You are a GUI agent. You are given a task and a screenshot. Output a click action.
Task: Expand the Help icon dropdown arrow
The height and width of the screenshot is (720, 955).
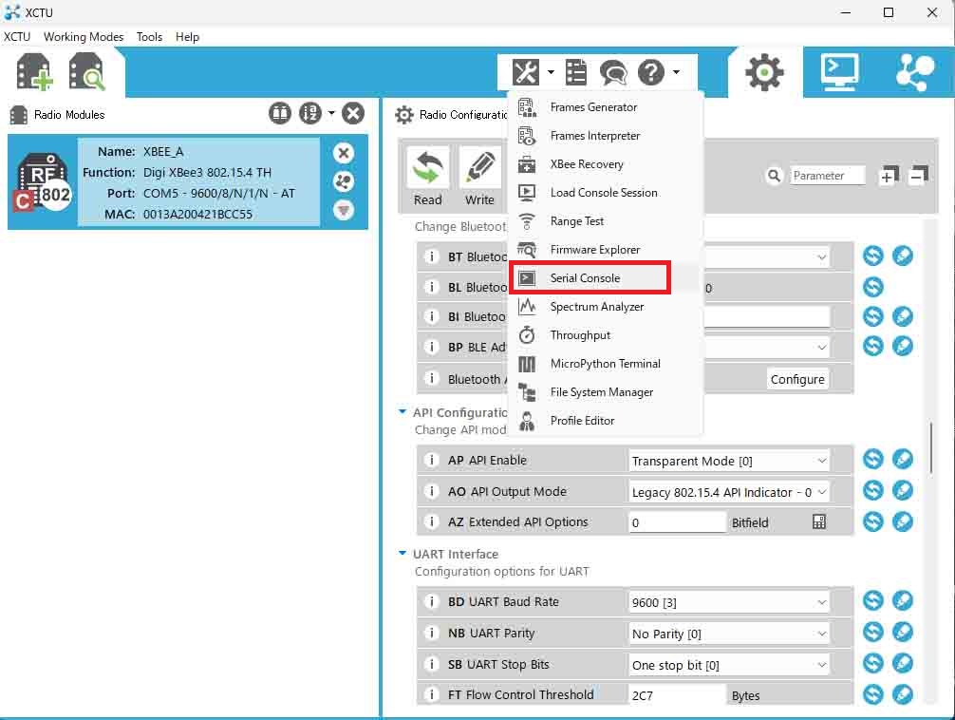677,72
